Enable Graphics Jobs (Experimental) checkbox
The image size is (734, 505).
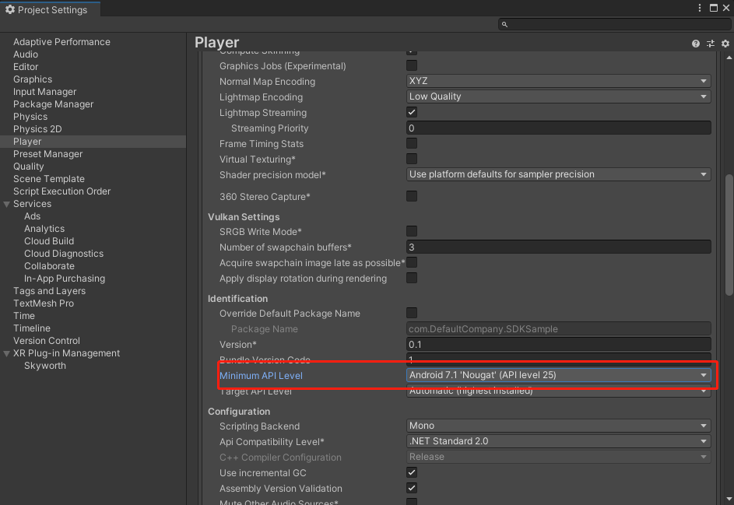coord(412,65)
